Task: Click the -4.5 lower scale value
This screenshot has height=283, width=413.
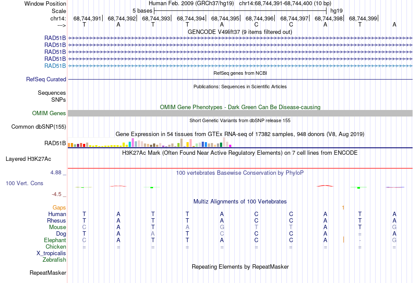Action: click(x=57, y=194)
